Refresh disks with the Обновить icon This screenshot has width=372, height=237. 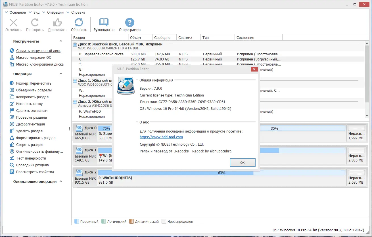(x=79, y=22)
